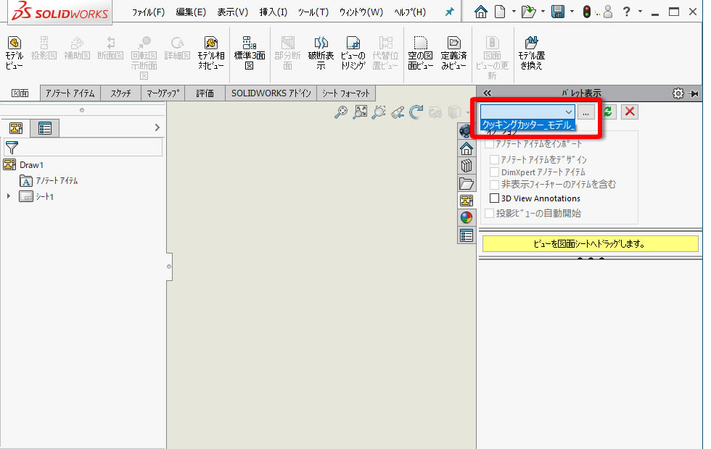Image resolution: width=711 pixels, height=449 pixels.
Task: Select アノテートアイテム in the design tree
Action: click(57, 180)
